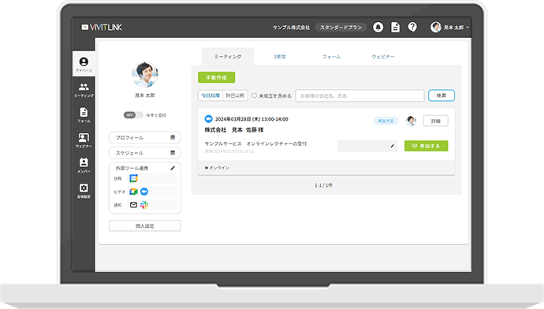
Task: Click the Google Calendar icon
Action: coord(133,178)
